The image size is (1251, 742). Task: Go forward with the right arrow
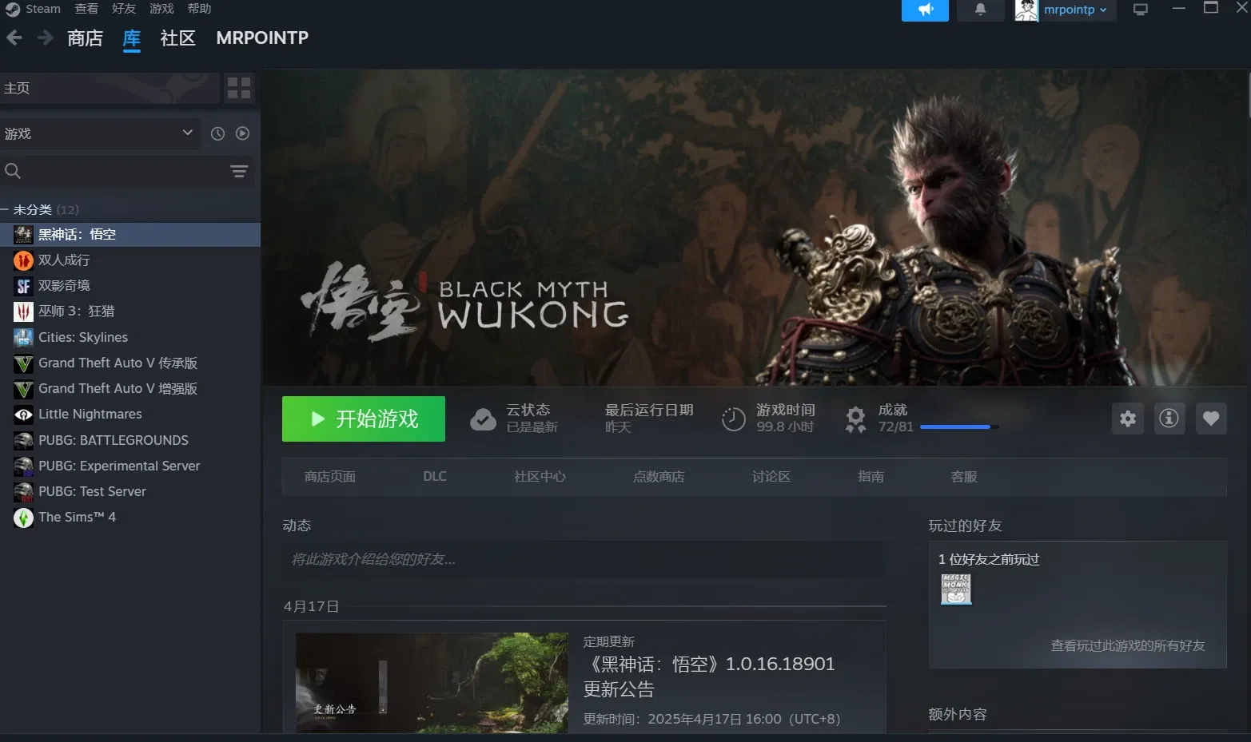[x=45, y=38]
